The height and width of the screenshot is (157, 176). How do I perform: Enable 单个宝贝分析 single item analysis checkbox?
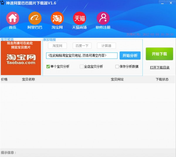pyautogui.click(x=48, y=67)
